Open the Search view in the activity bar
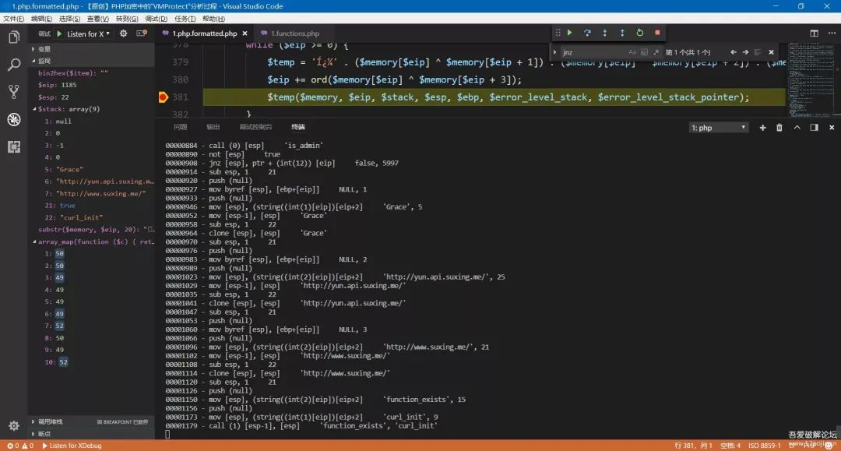 pos(14,65)
